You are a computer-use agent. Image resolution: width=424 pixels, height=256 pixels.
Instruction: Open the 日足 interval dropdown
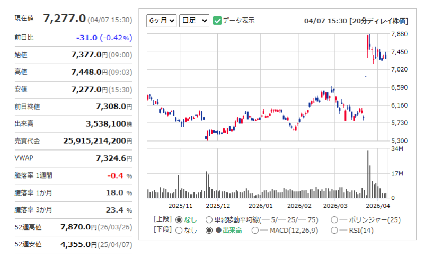pos(194,21)
